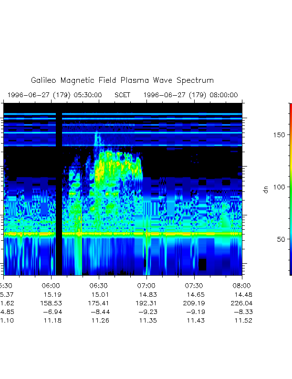
Task: Click the value '11.18'
Action: pos(52,321)
